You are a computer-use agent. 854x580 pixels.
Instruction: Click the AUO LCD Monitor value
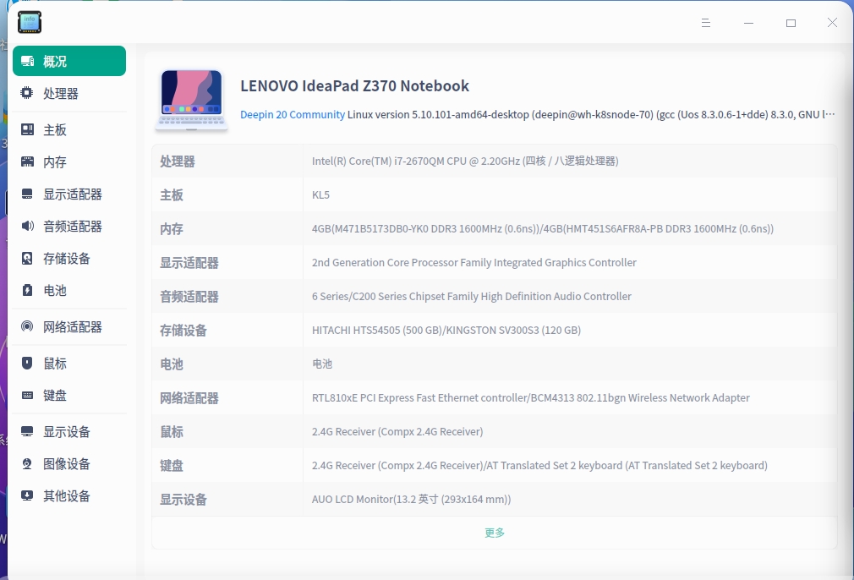click(x=411, y=499)
